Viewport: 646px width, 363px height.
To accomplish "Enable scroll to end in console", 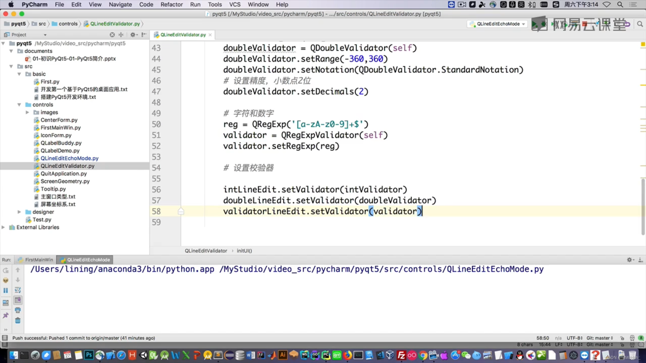I will point(18,300).
